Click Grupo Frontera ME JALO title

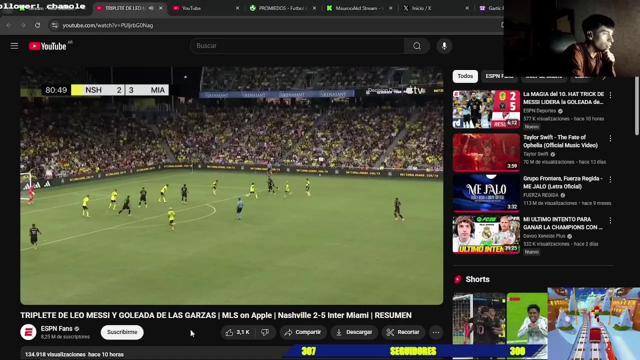click(563, 182)
